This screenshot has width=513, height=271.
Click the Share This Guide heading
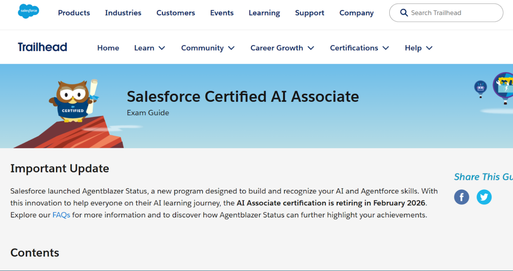[483, 177]
